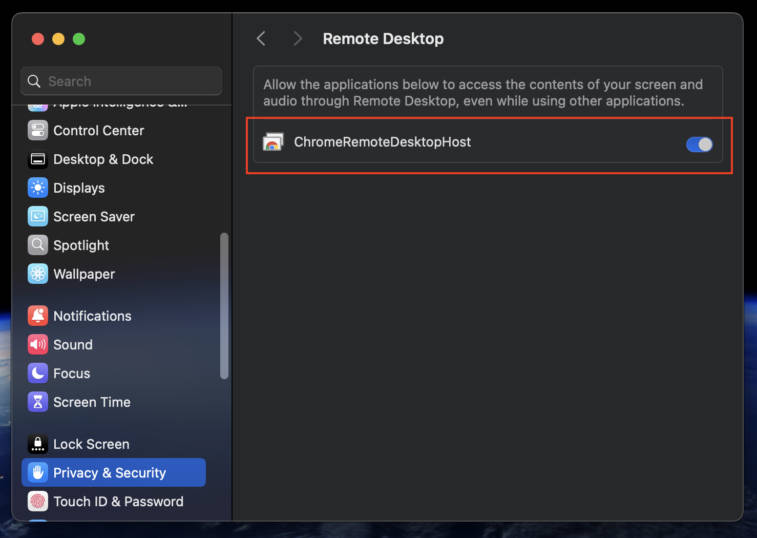
Task: Open Notifications settings
Action: (92, 316)
